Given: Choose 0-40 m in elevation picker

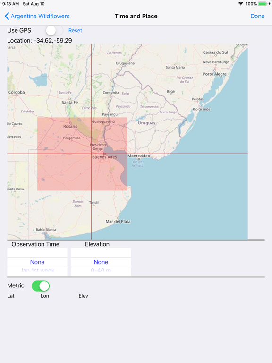Looking at the screenshot, I should (101, 270).
